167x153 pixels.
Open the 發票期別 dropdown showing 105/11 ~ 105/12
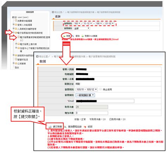[x=87, y=89]
